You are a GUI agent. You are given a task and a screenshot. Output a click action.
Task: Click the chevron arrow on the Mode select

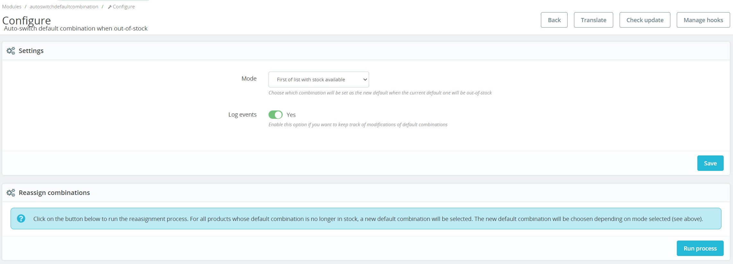[x=365, y=80]
